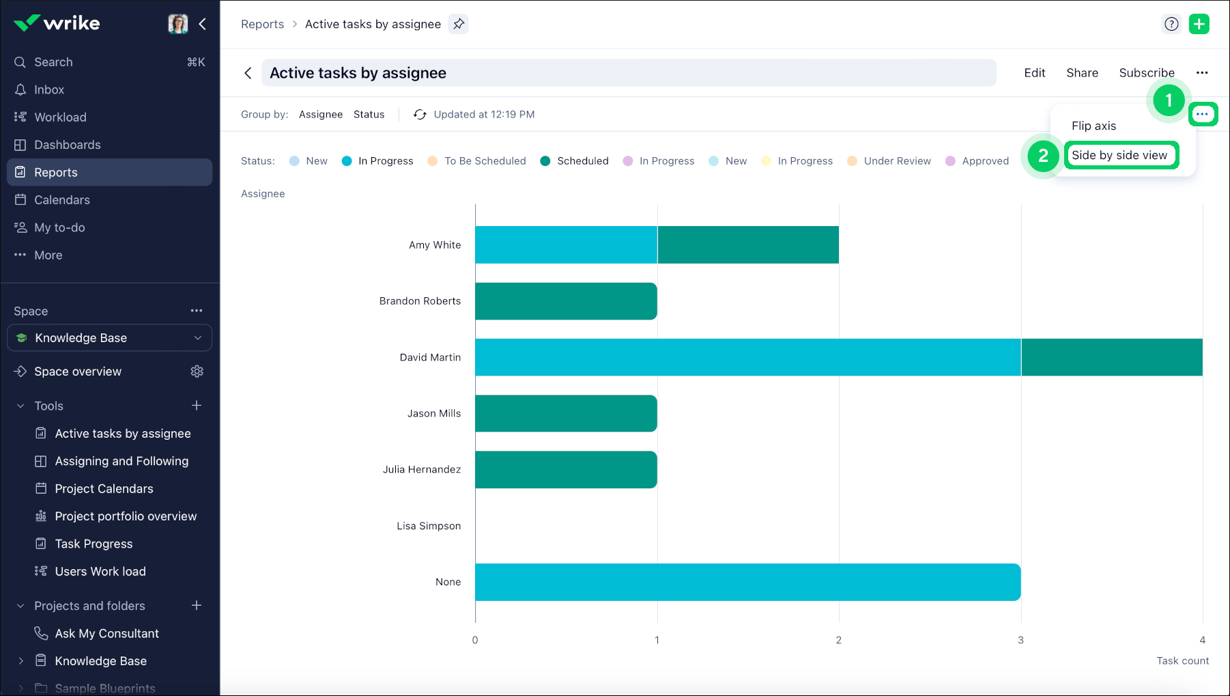
Task: Click the Subscribe button
Action: 1146,73
